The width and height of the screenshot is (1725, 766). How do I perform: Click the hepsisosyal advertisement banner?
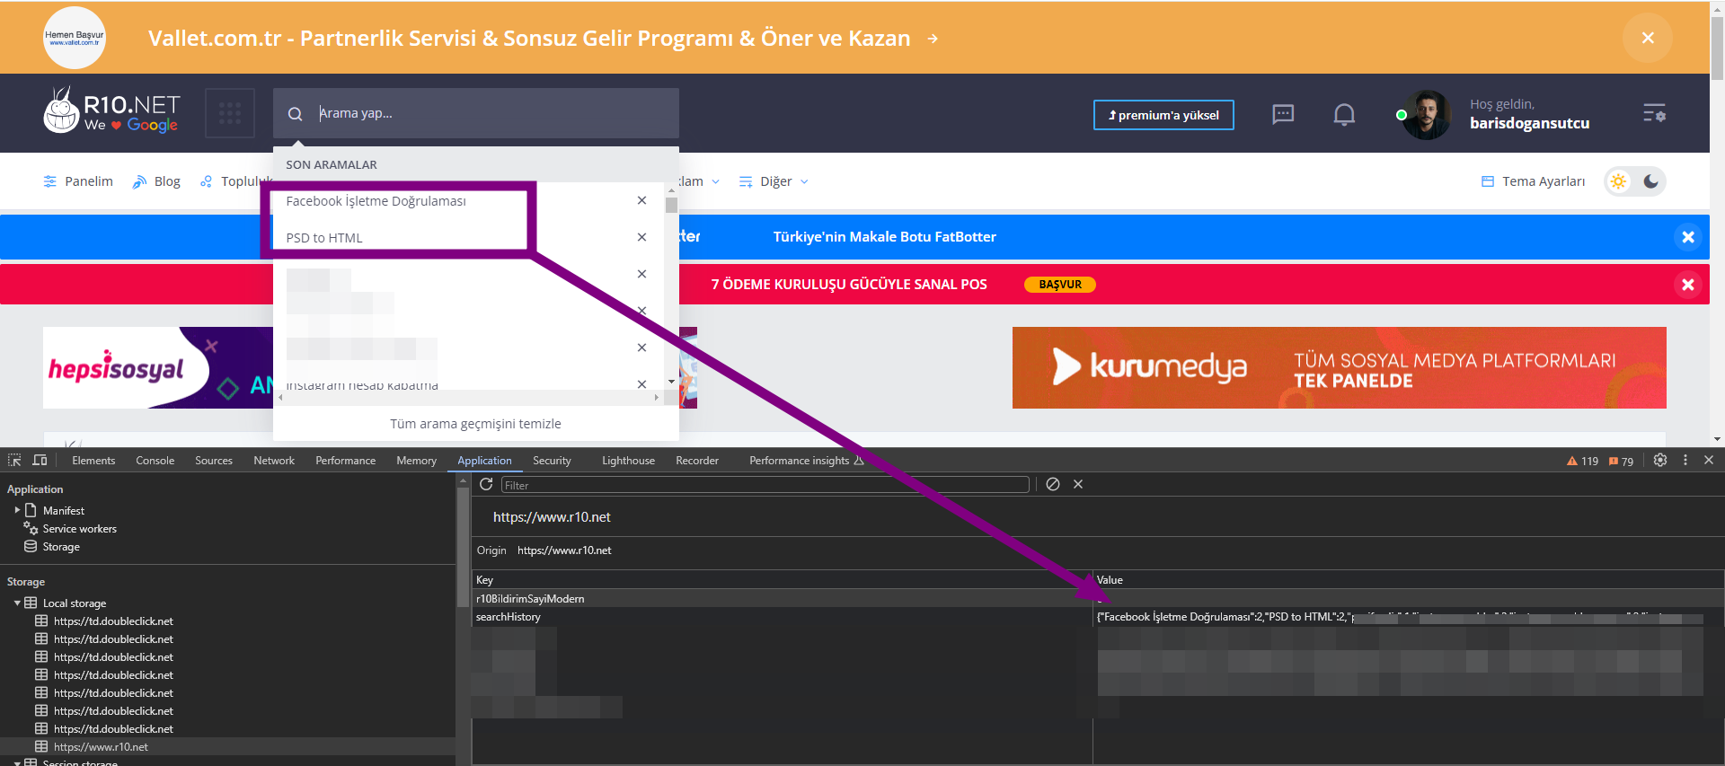coord(158,367)
